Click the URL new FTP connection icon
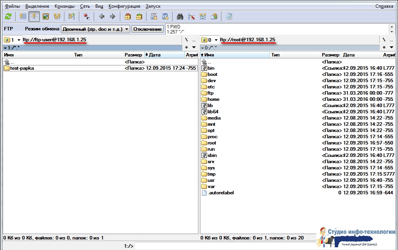 click(165, 16)
